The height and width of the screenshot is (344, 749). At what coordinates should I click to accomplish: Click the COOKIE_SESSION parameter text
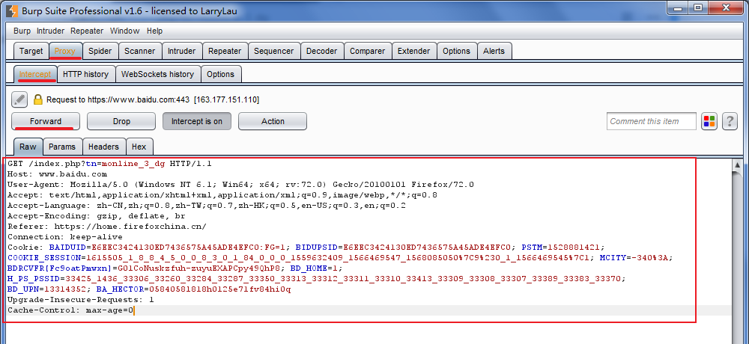click(x=44, y=258)
